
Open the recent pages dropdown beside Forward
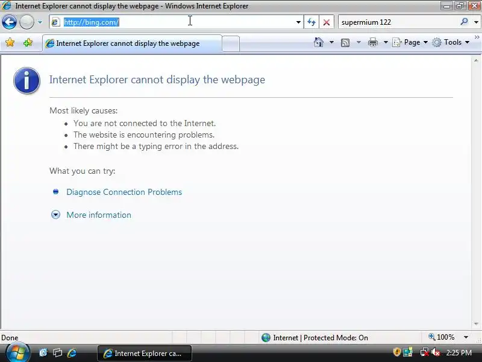coord(40,22)
